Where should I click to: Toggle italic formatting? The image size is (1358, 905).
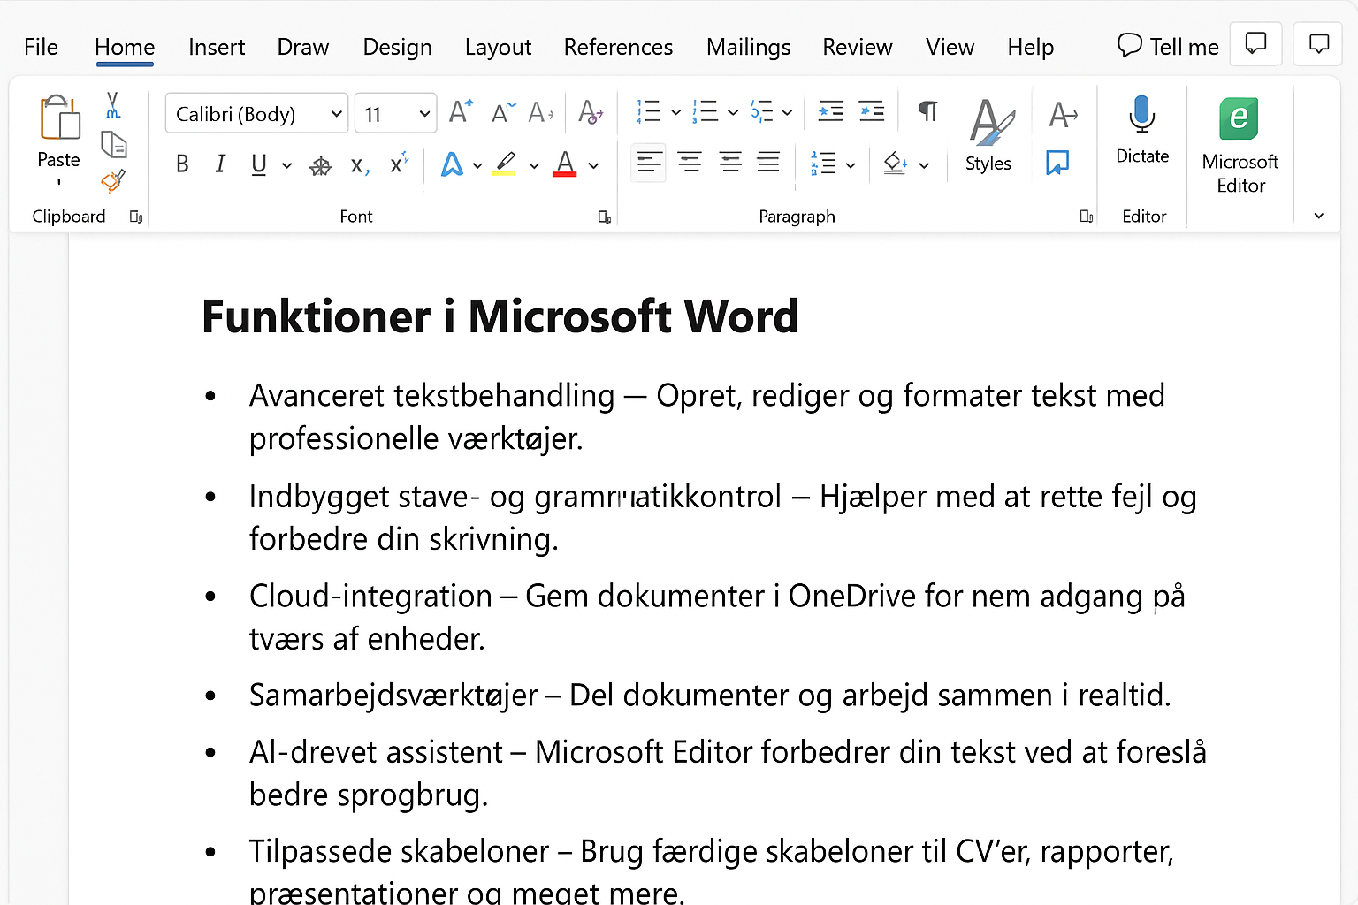click(x=220, y=164)
